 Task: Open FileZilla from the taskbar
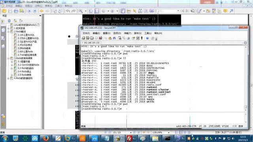pyautogui.click(x=131, y=138)
